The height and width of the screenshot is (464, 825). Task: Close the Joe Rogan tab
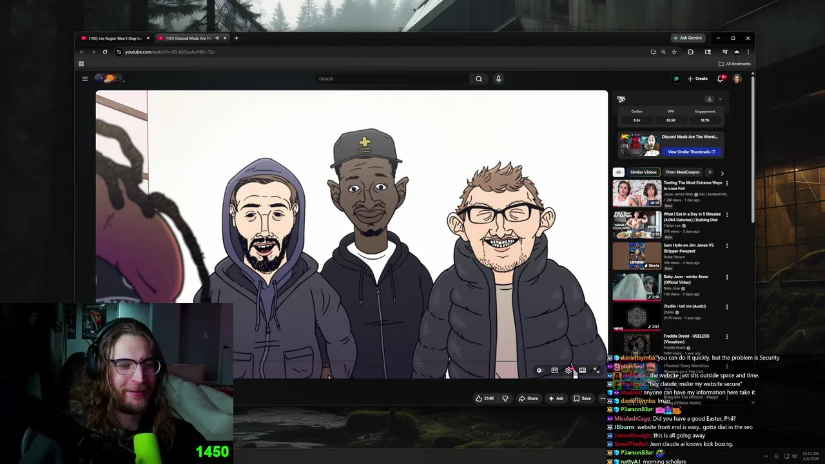click(x=148, y=38)
